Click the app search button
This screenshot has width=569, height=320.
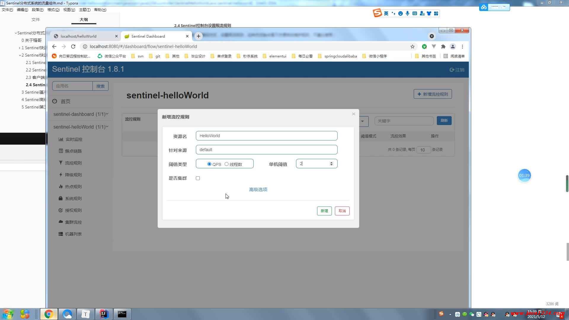[x=100, y=86]
